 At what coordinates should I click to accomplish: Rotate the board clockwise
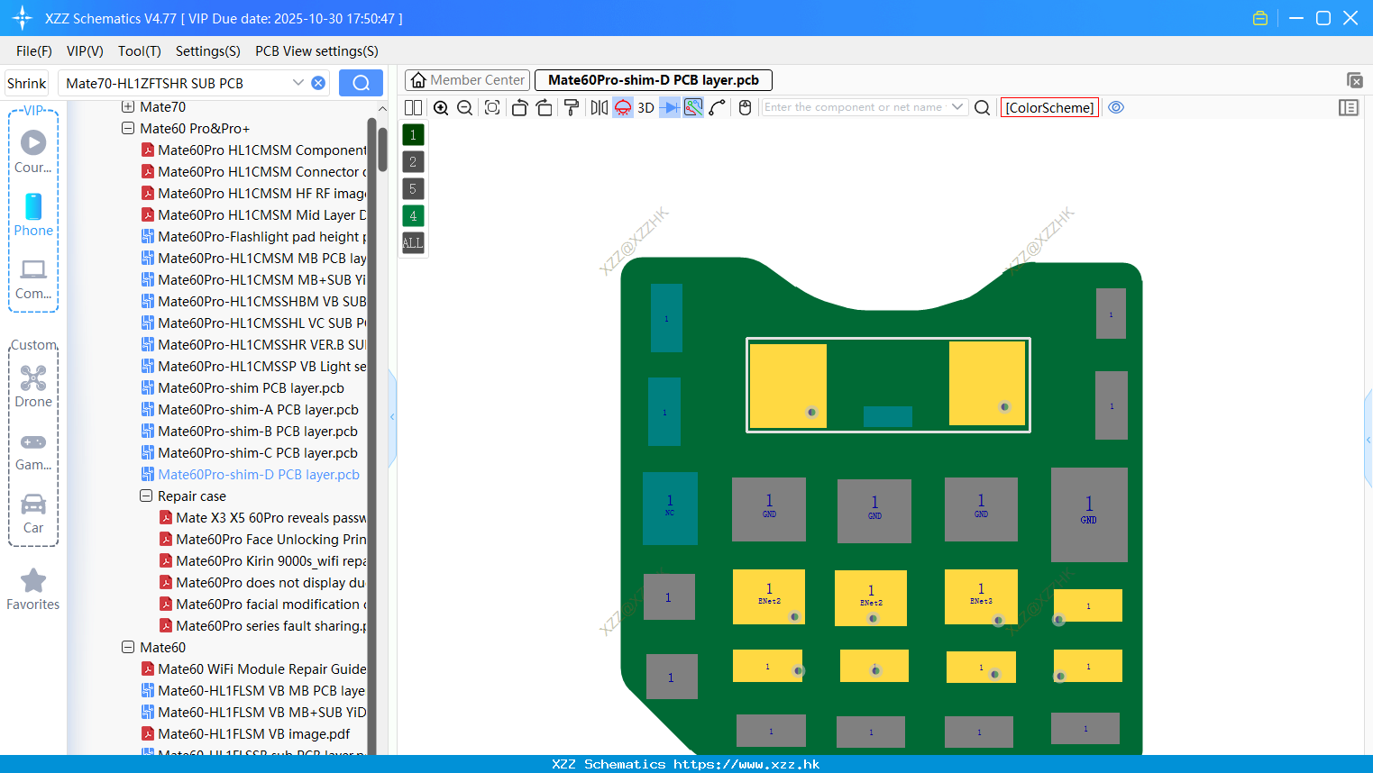click(545, 107)
